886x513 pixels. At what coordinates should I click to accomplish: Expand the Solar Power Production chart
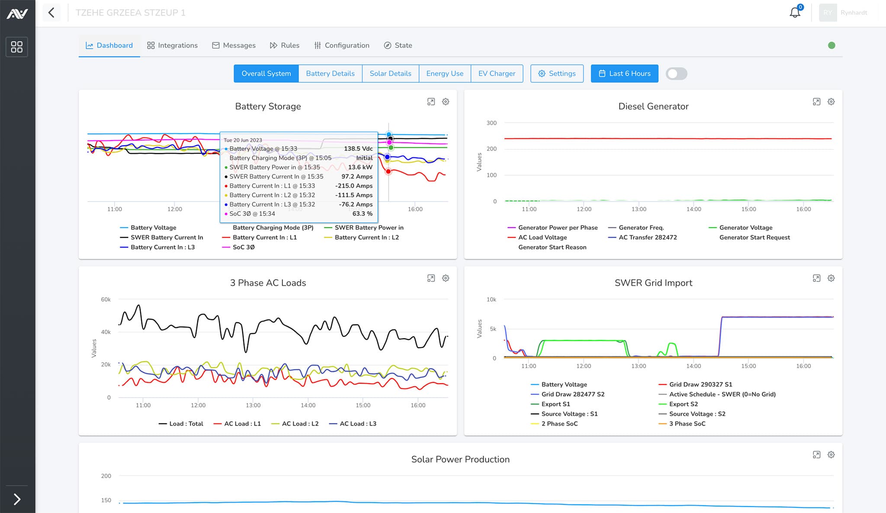816,455
